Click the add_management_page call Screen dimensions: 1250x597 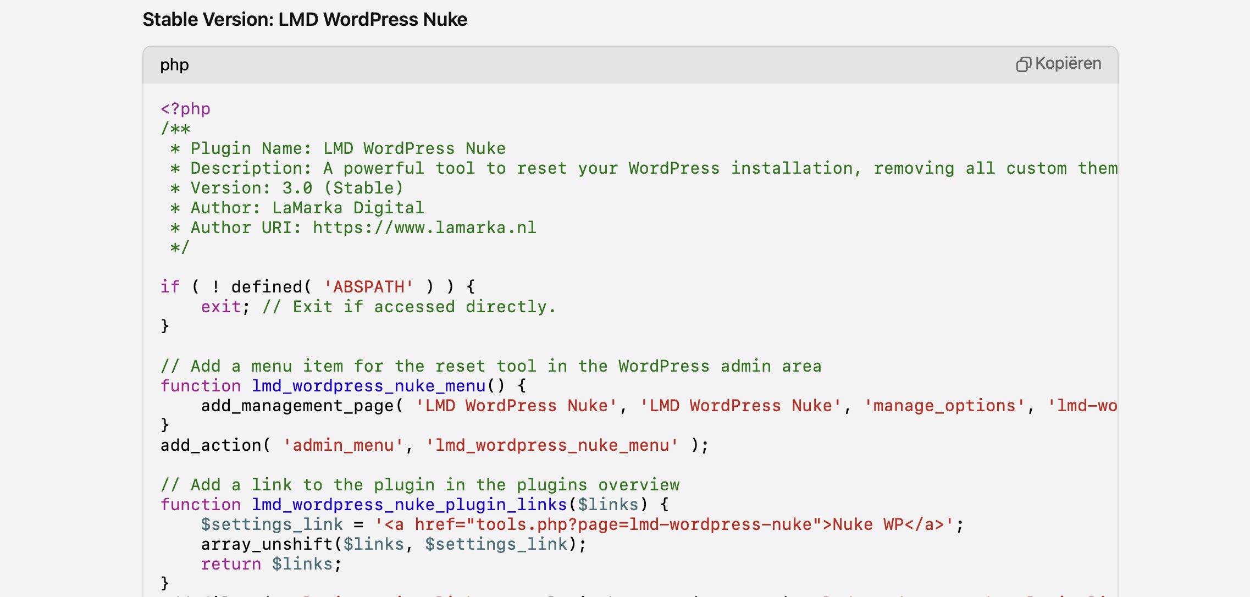click(x=659, y=406)
